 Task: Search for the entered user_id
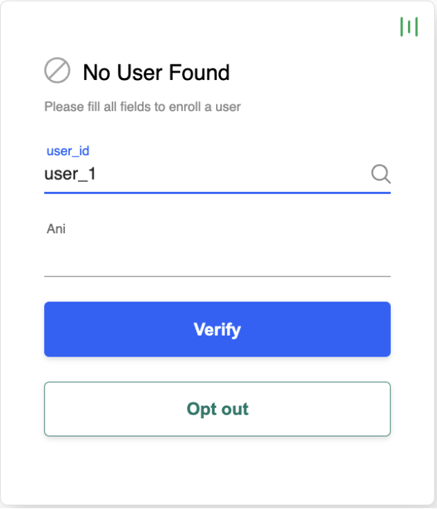point(381,174)
